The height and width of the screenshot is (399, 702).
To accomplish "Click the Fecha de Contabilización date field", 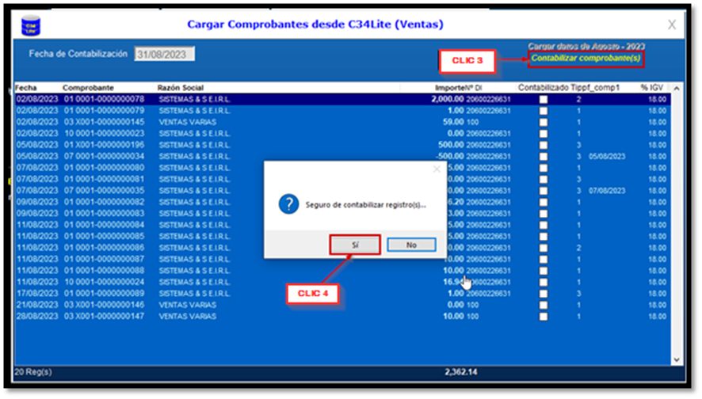I will click(165, 55).
